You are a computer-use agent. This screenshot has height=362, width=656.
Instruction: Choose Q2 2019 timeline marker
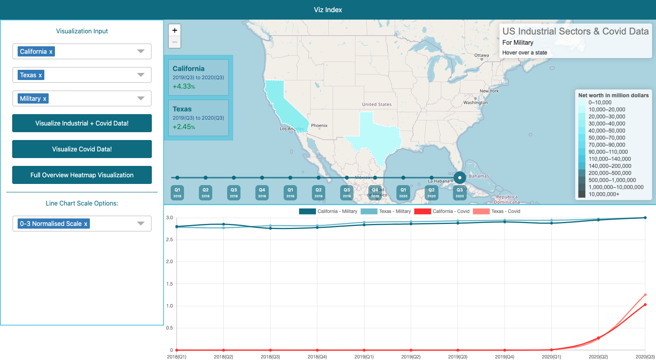[x=319, y=193]
